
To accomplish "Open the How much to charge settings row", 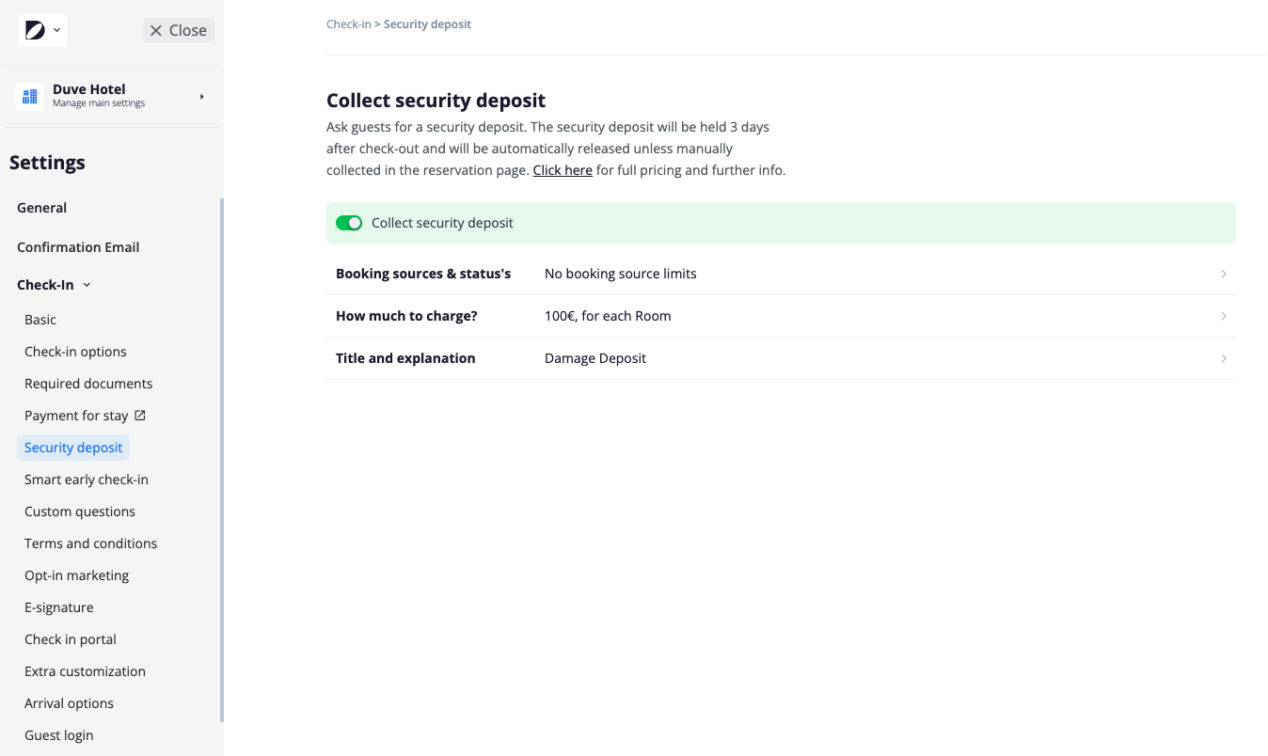I will (x=1223, y=316).
